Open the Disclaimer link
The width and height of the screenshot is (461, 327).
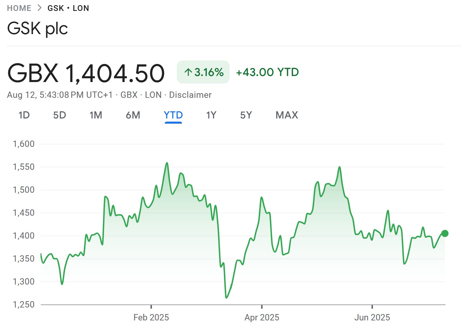click(x=190, y=95)
